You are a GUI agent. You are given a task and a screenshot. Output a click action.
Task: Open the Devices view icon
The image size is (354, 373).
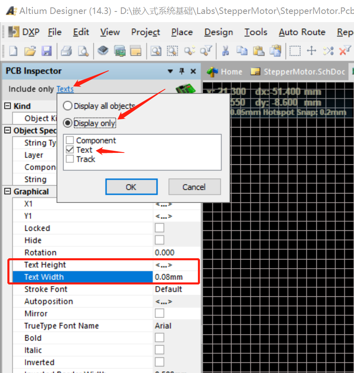click(x=103, y=51)
